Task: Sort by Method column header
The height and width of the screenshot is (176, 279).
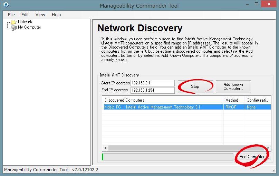Action: (x=234, y=100)
